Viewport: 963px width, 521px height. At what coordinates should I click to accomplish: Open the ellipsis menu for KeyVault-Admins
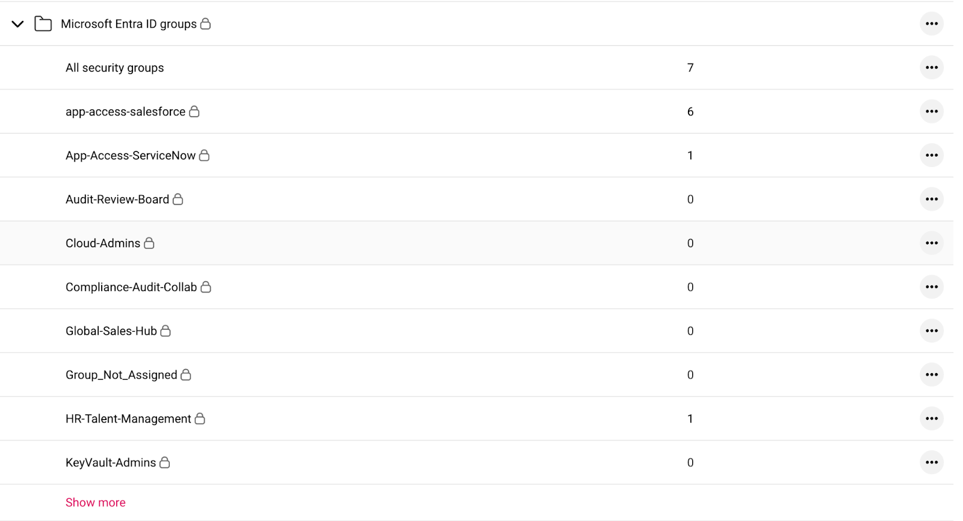[x=931, y=463]
